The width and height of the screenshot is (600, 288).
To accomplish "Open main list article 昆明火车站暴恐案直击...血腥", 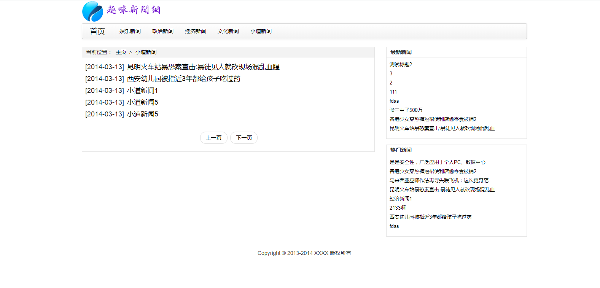I will [x=203, y=67].
